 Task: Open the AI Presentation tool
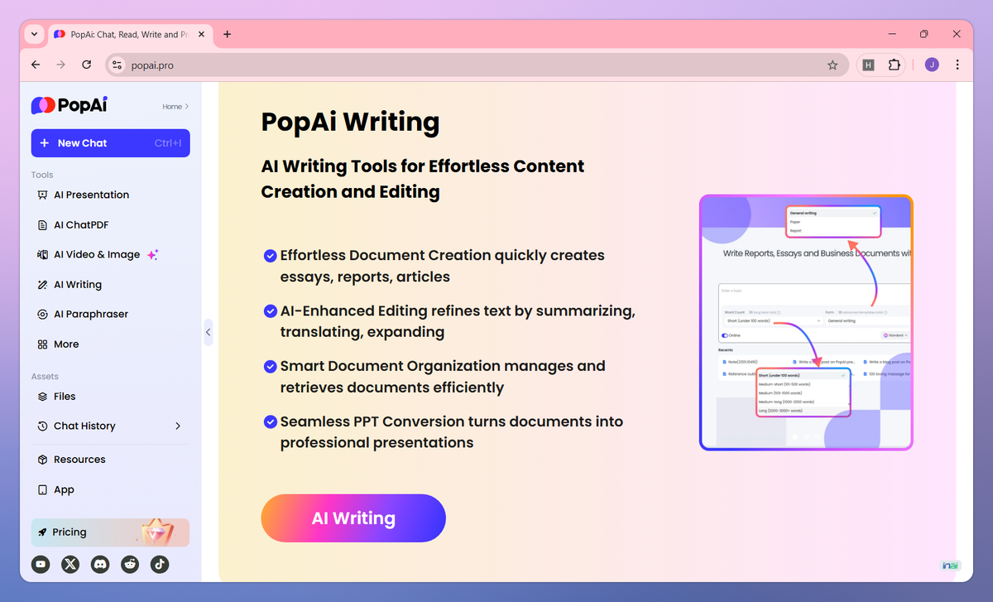tap(90, 195)
